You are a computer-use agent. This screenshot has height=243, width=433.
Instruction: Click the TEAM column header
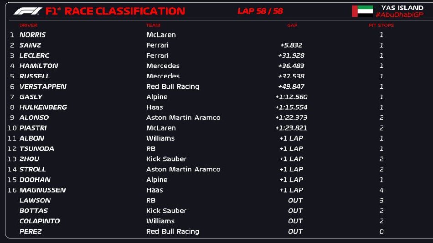pos(153,25)
